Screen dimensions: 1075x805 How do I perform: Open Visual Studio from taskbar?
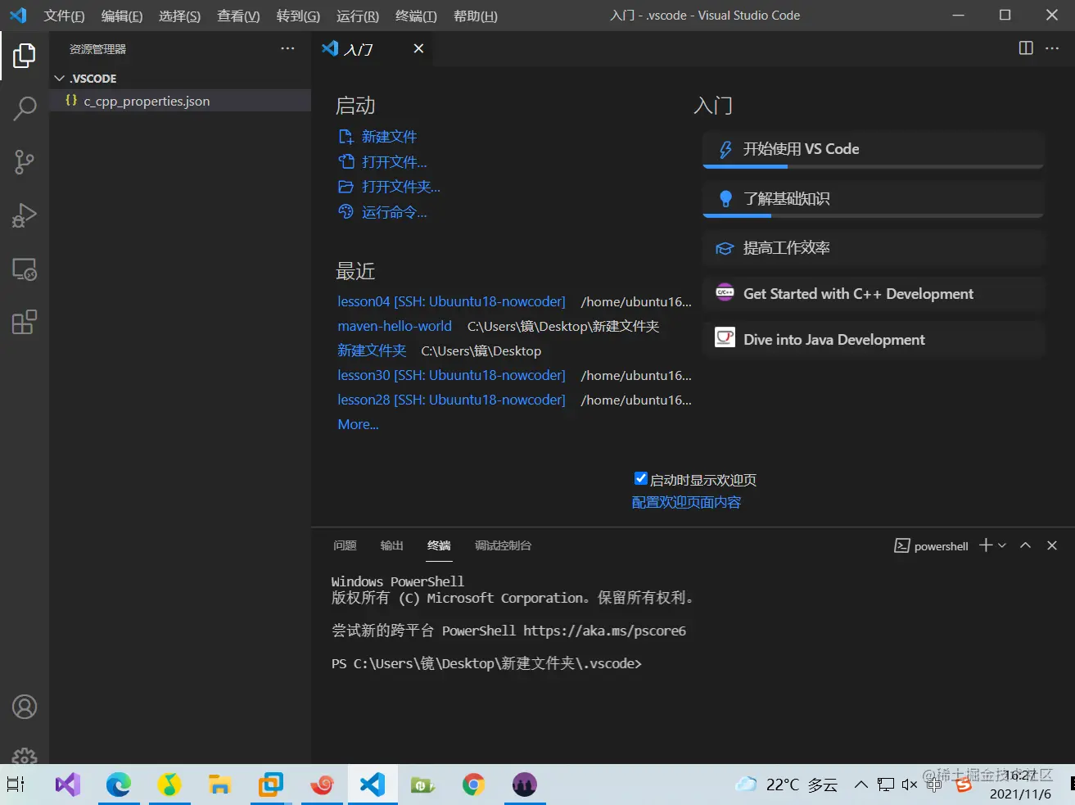pyautogui.click(x=68, y=785)
